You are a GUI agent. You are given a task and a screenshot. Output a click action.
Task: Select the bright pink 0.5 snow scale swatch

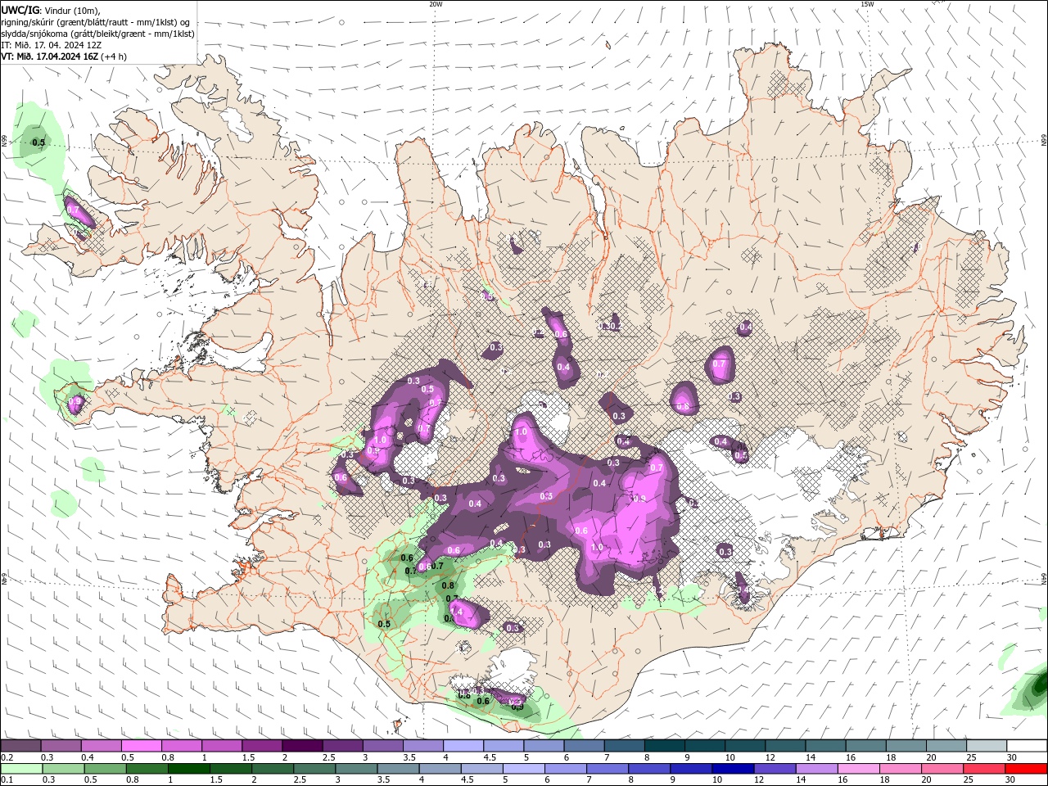pyautogui.click(x=141, y=746)
